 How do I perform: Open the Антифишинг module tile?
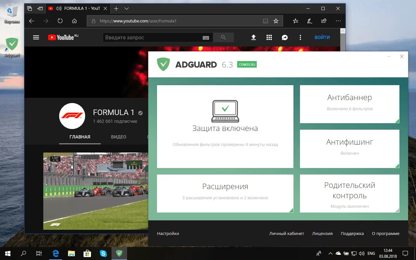[349, 149]
